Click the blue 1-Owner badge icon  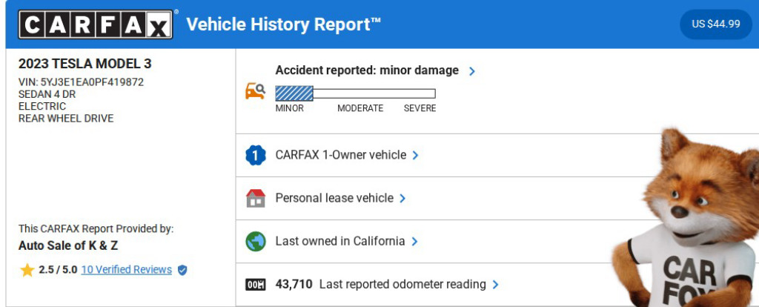tap(255, 156)
